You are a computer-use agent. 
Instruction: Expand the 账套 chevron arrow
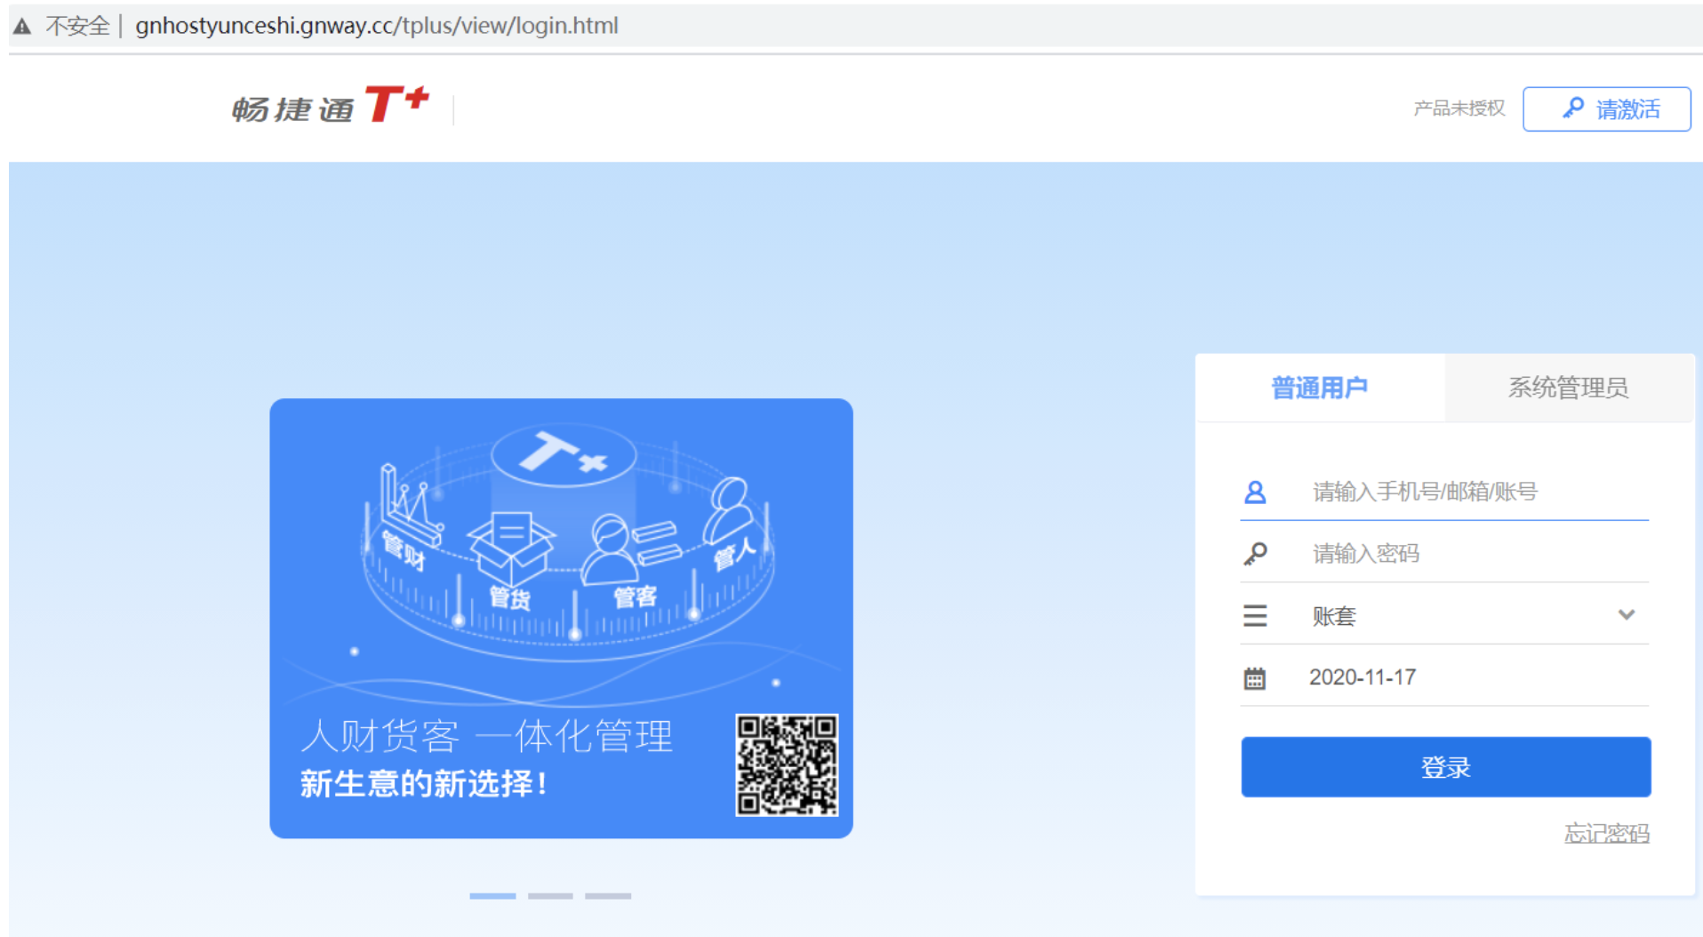1627,614
